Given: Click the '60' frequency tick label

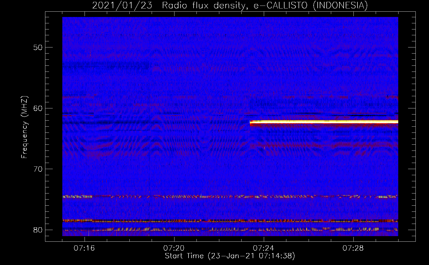Looking at the screenshot, I should coord(38,108).
